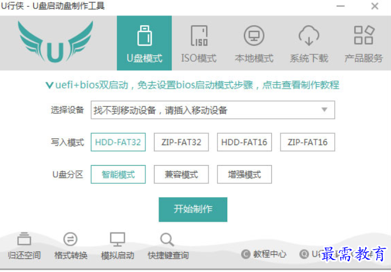Open the 格式转换 tool icon

click(70, 239)
